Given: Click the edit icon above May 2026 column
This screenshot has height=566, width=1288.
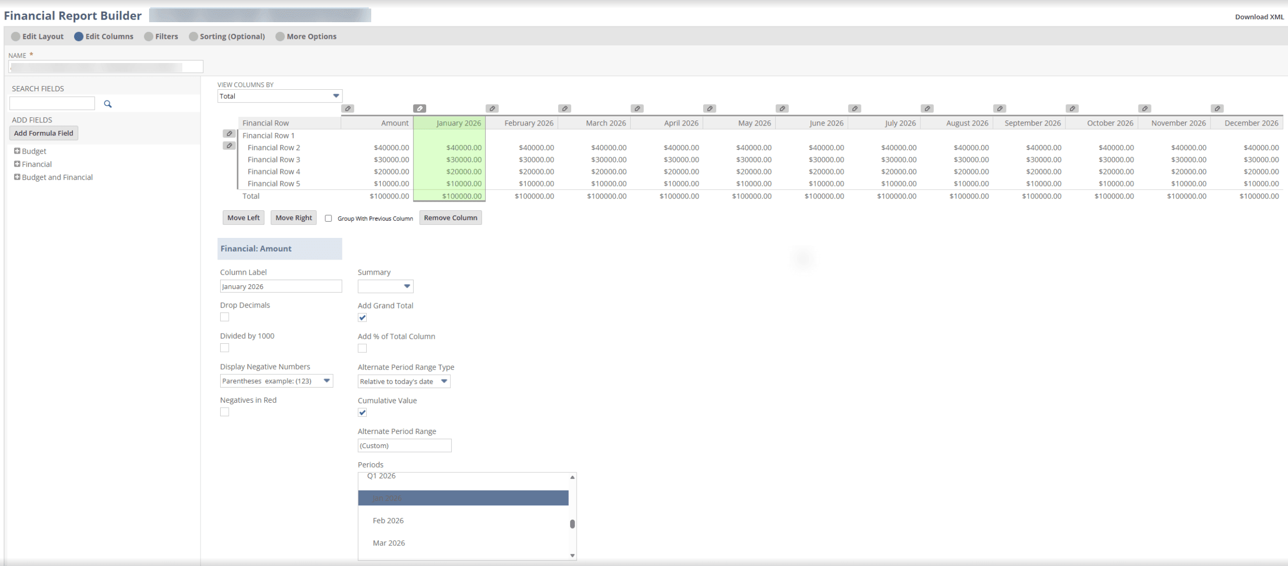Looking at the screenshot, I should [x=710, y=108].
